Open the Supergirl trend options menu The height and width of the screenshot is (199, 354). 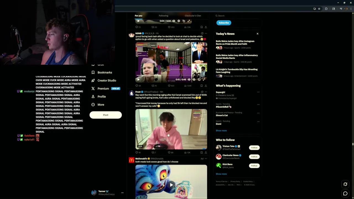coord(258,92)
